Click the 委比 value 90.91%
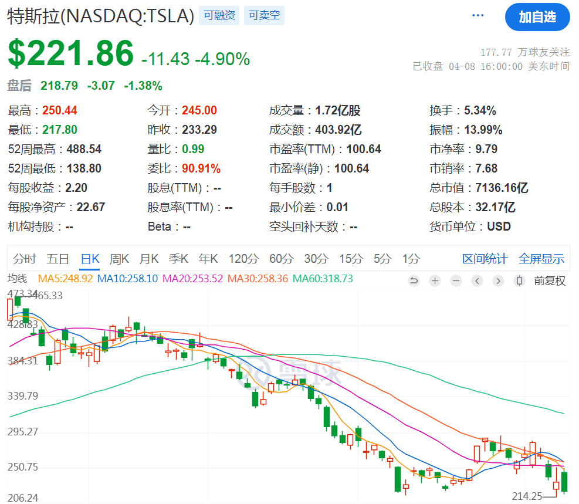 (x=201, y=169)
